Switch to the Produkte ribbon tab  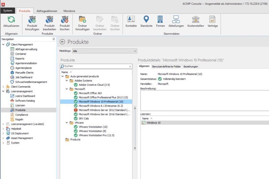point(25,11)
